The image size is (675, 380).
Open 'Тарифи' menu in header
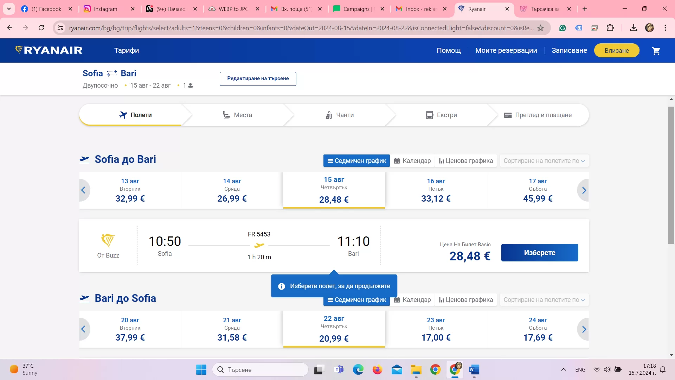coord(127,50)
